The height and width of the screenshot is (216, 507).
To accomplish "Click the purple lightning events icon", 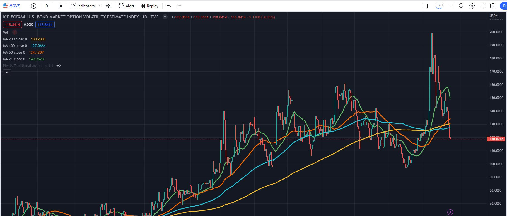I will tap(450, 212).
